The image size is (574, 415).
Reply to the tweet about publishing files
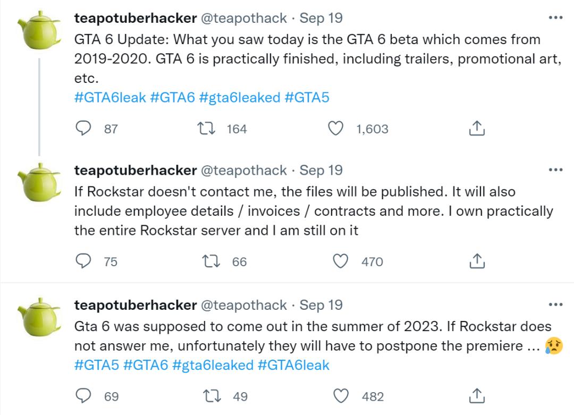tap(83, 261)
